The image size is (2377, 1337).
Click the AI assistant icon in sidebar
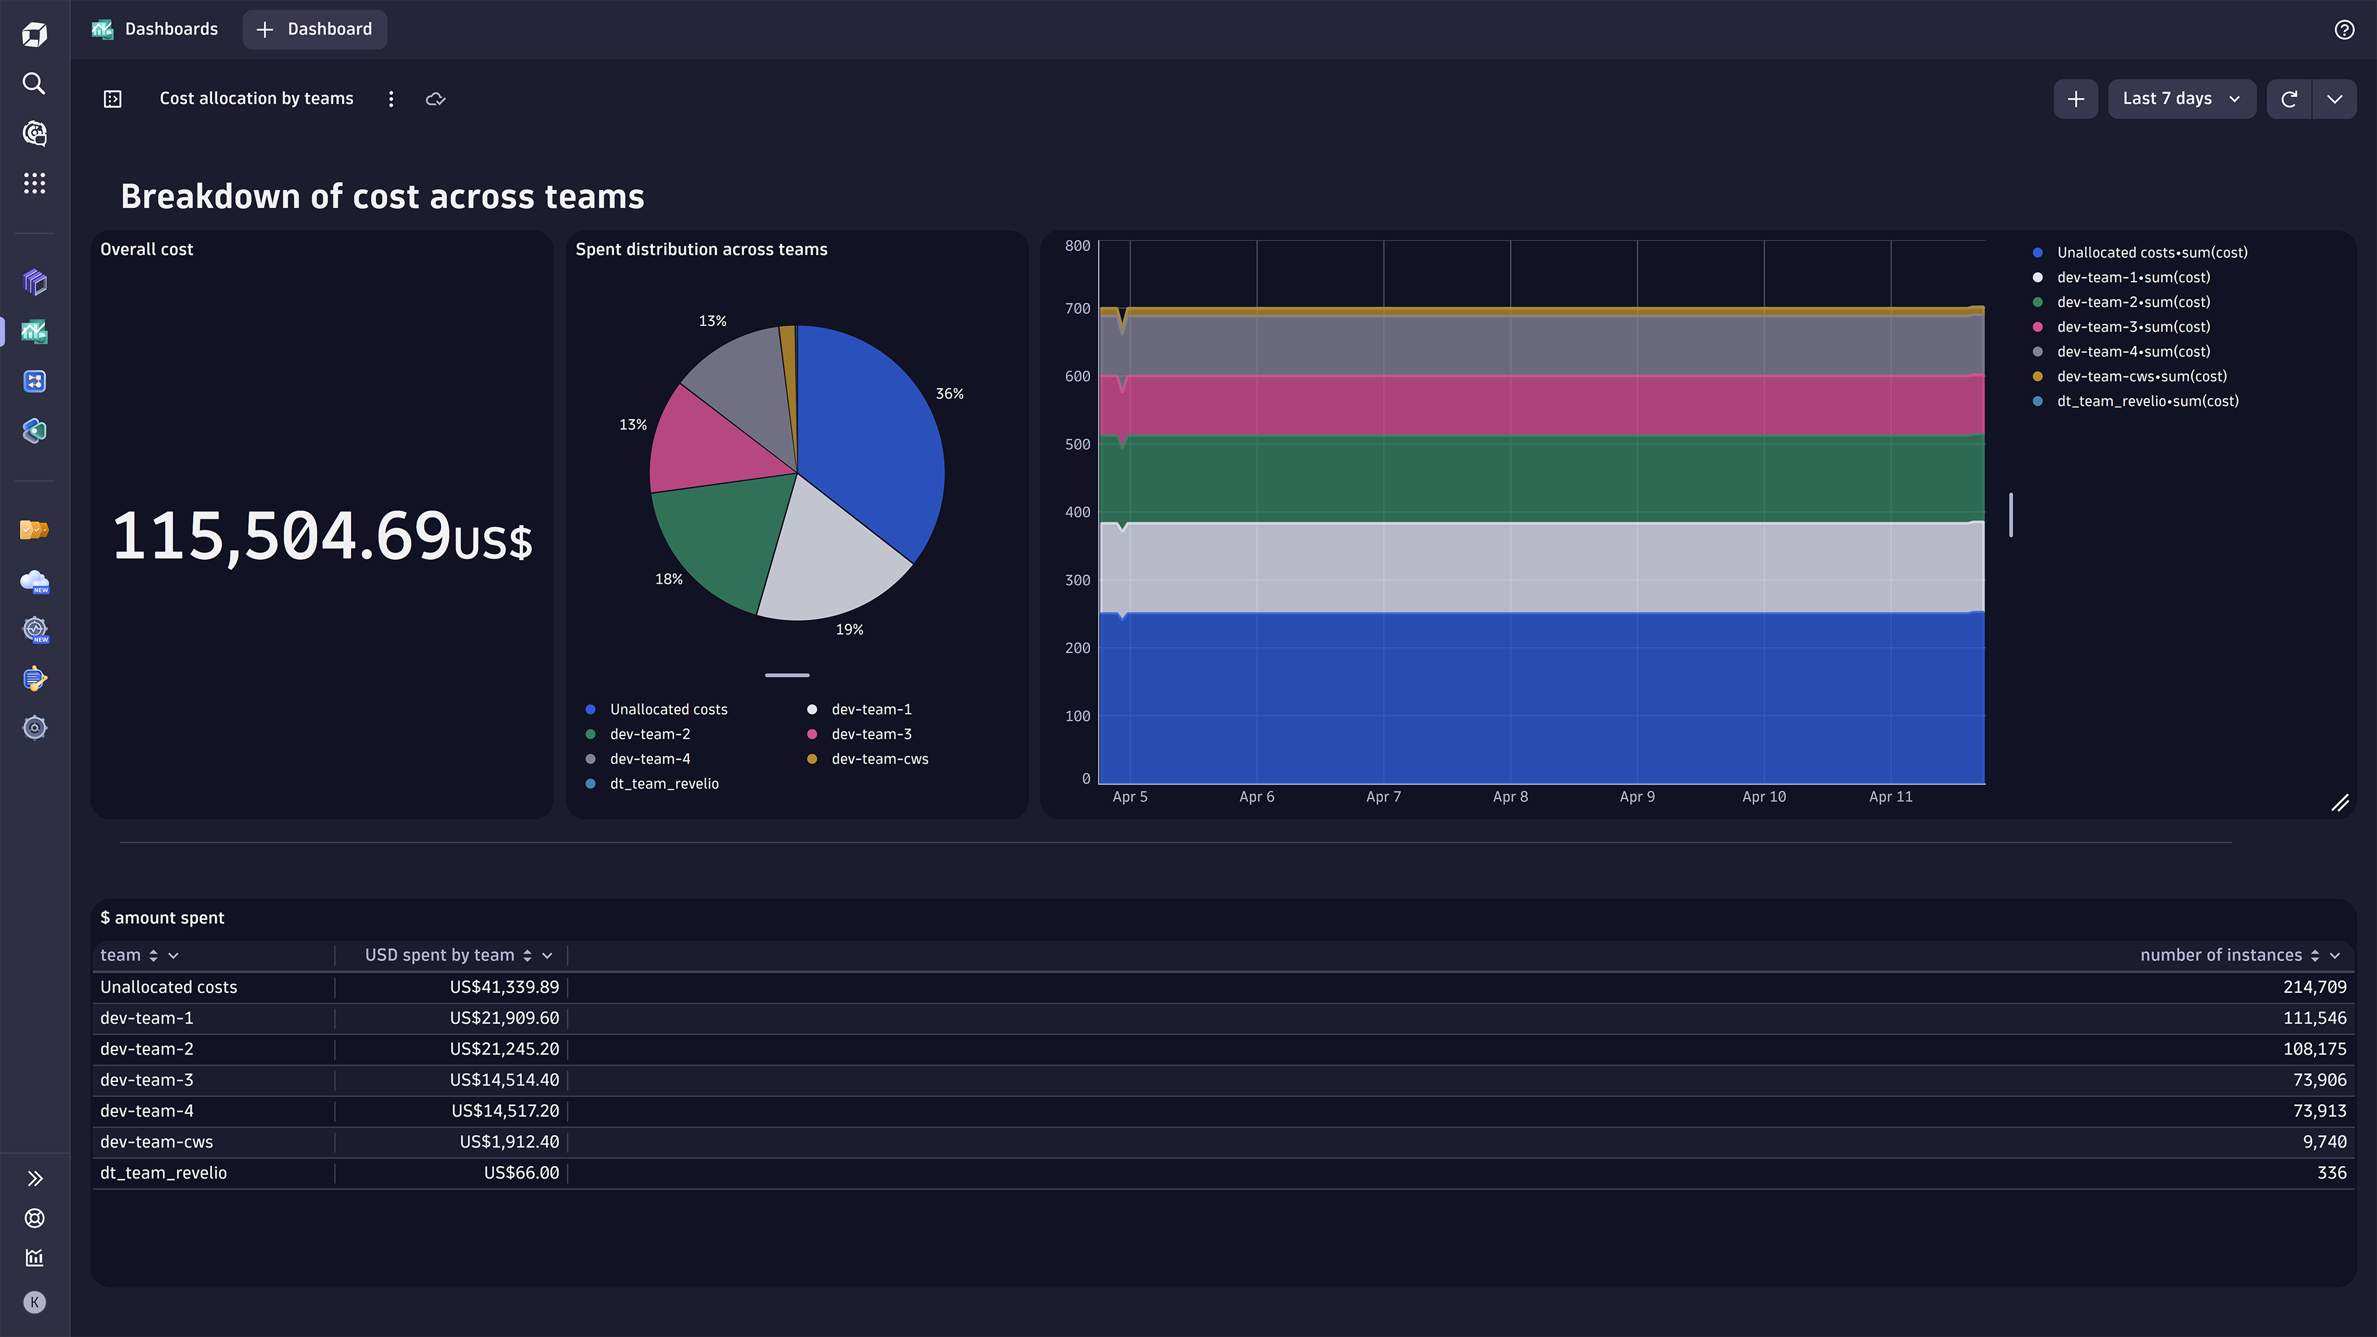34,133
